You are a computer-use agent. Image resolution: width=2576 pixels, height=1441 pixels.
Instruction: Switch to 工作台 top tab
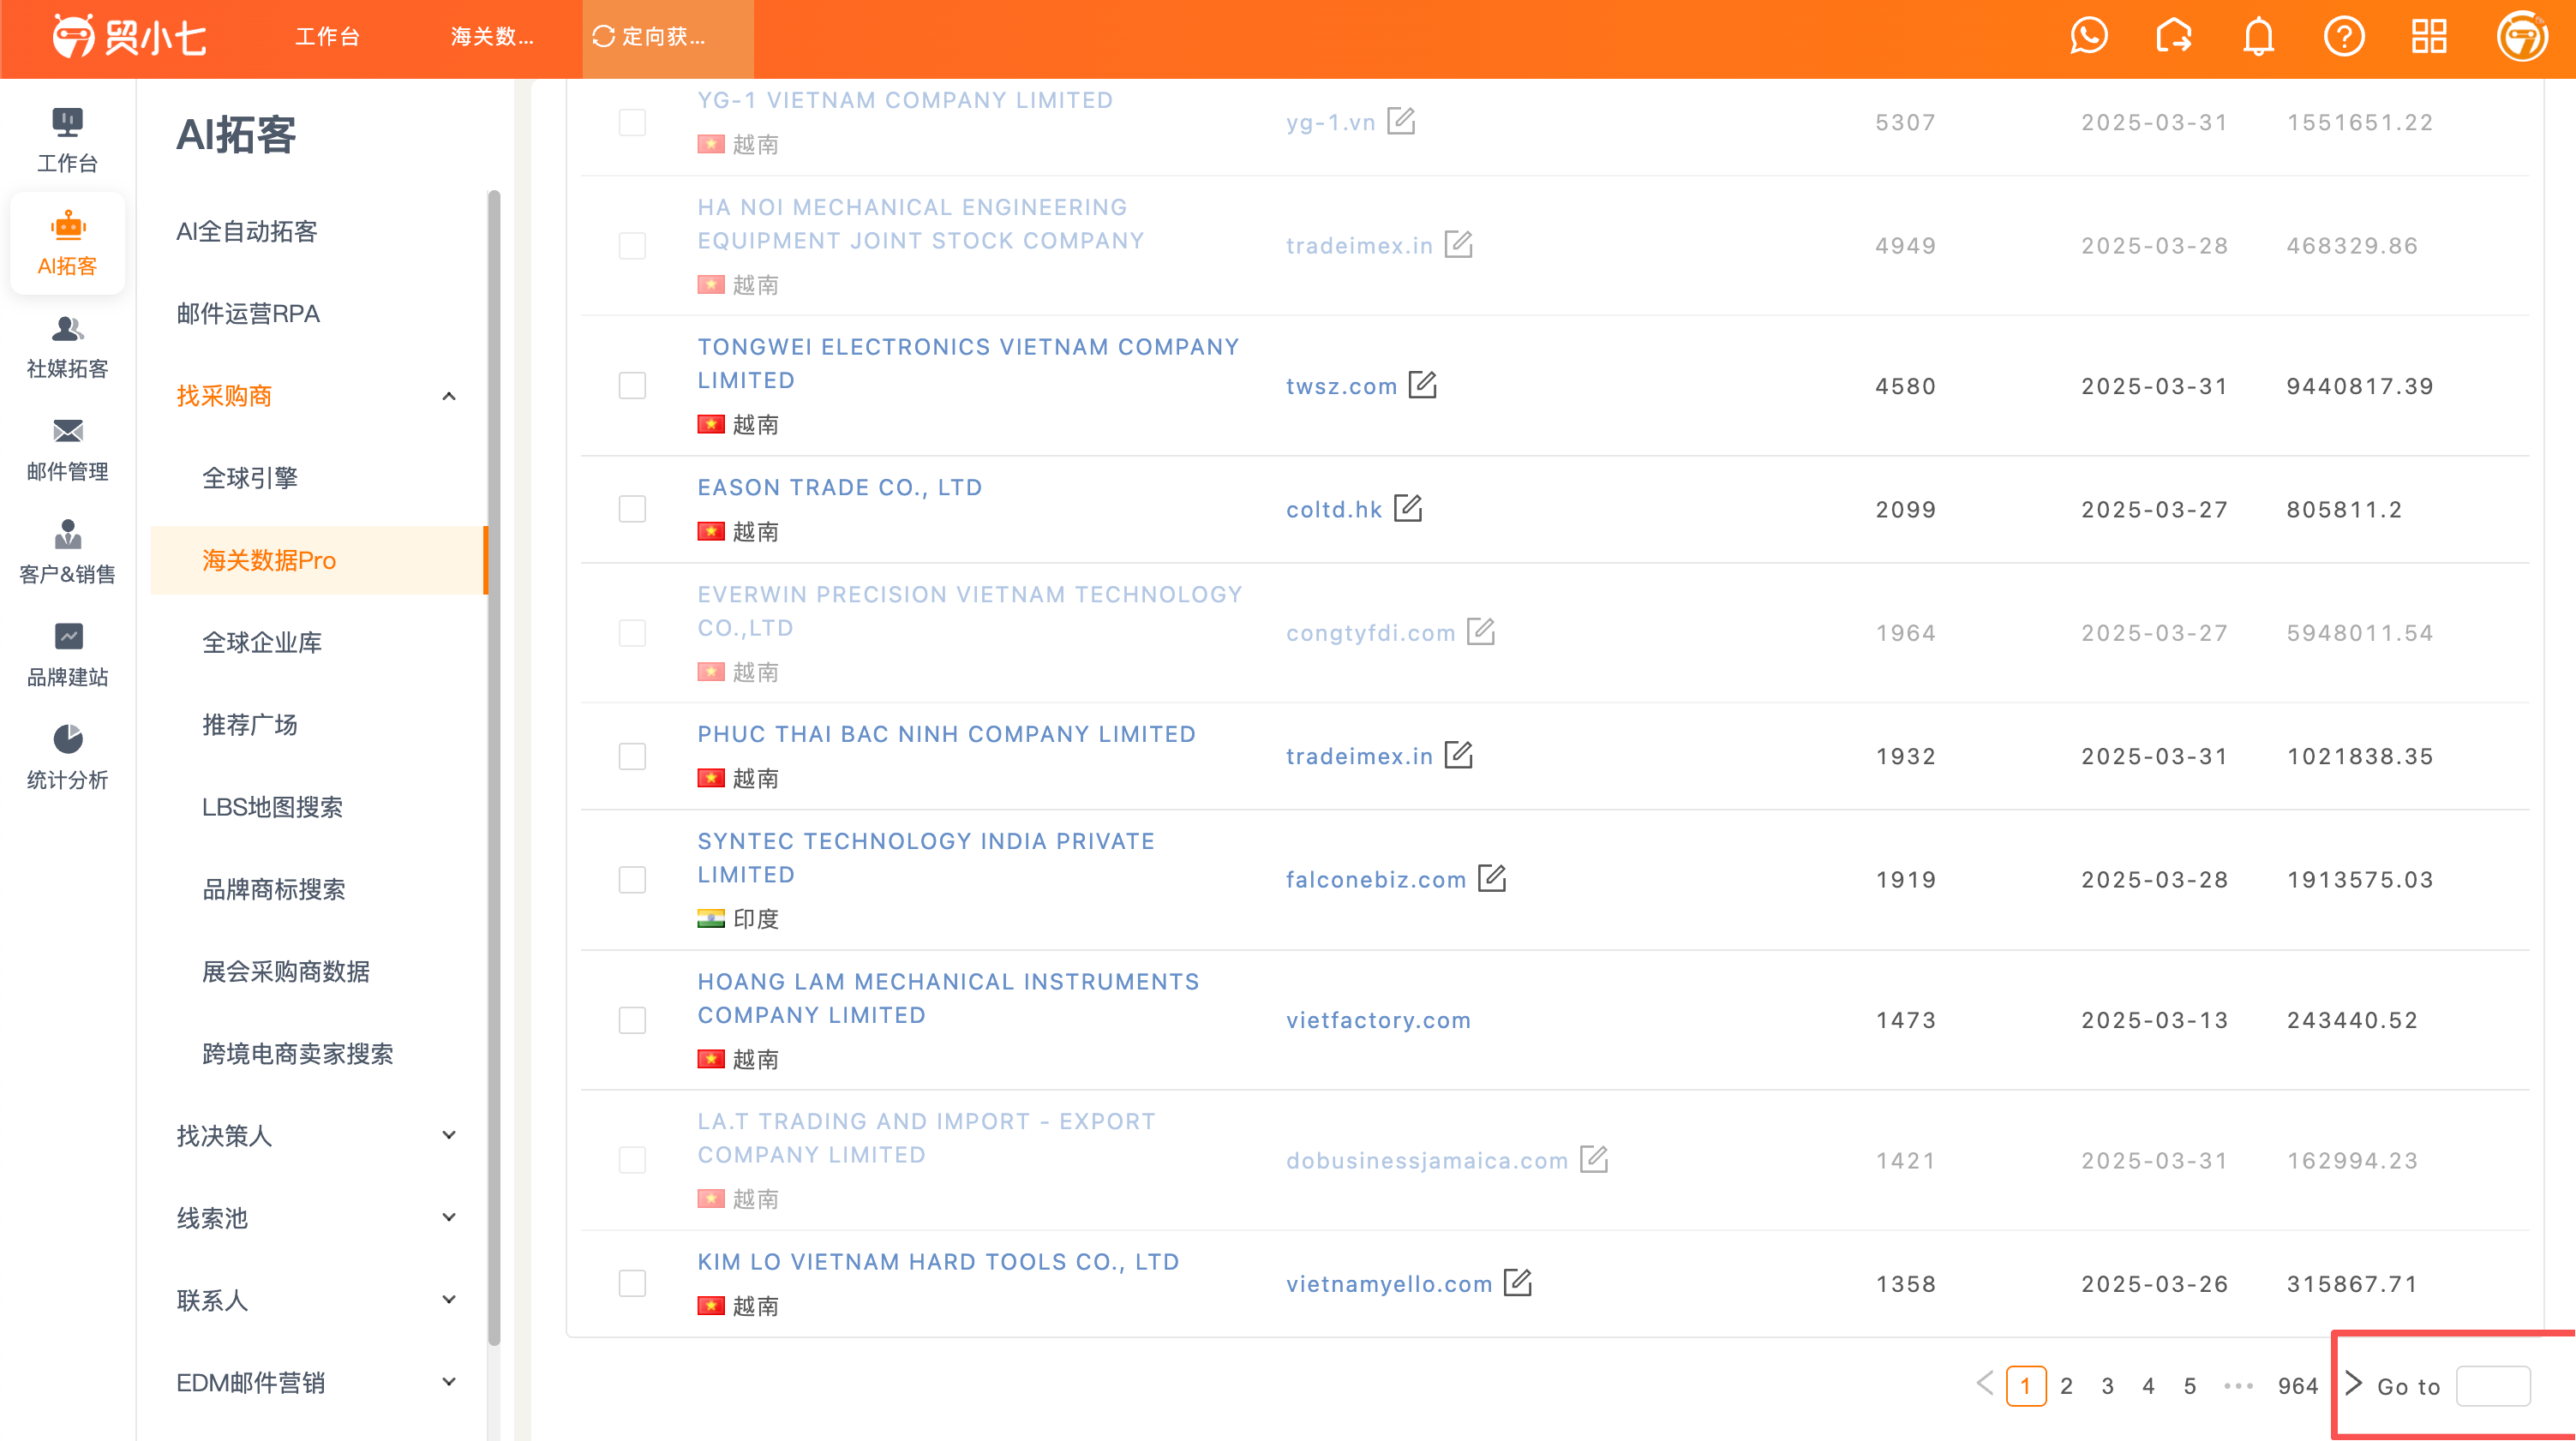point(327,37)
